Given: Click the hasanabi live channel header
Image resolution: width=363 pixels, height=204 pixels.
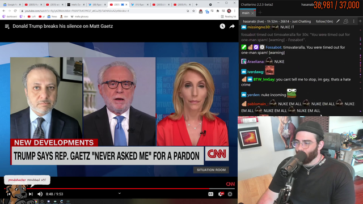Looking at the screenshot, I should tap(277, 22).
